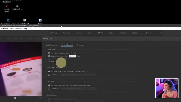Image resolution: width=181 pixels, height=102 pixels.
Task: Click the square button below the program monitor
Action: [x=15, y=98]
